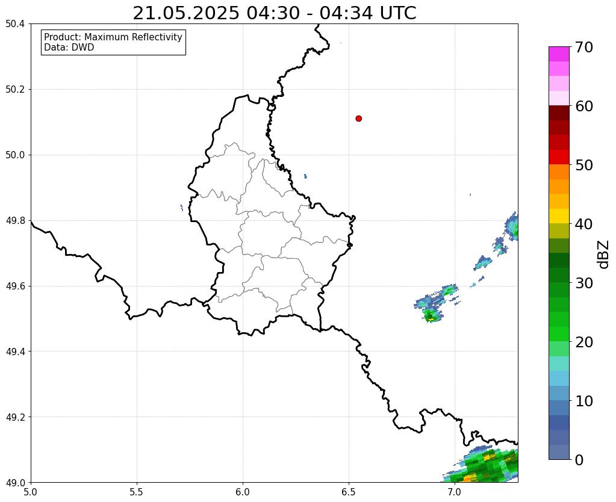Click the 'Product: Maximum Reflectivity' label
The image size is (616, 502).
[x=113, y=37]
